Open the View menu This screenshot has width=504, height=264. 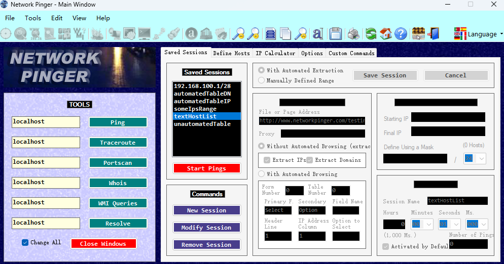[x=79, y=18]
